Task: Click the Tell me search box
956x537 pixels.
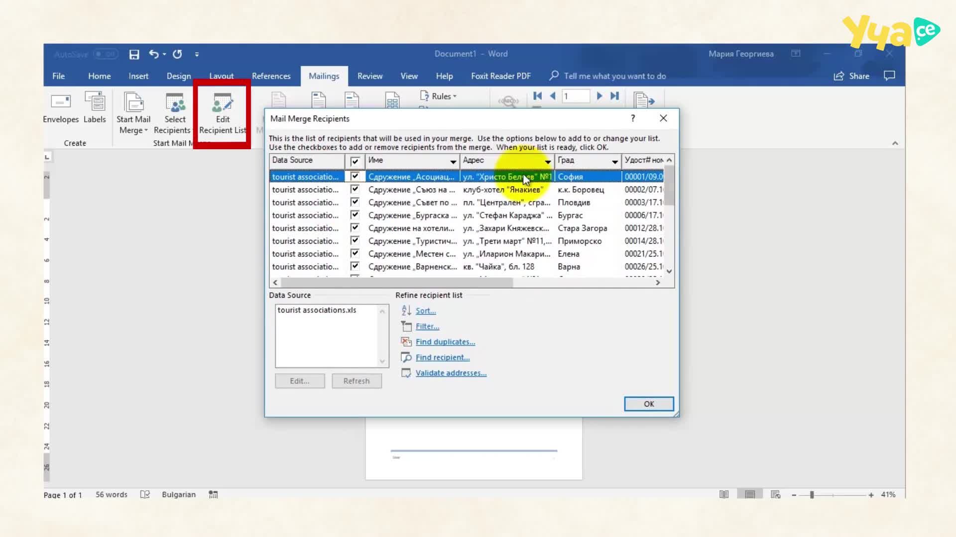Action: (614, 76)
